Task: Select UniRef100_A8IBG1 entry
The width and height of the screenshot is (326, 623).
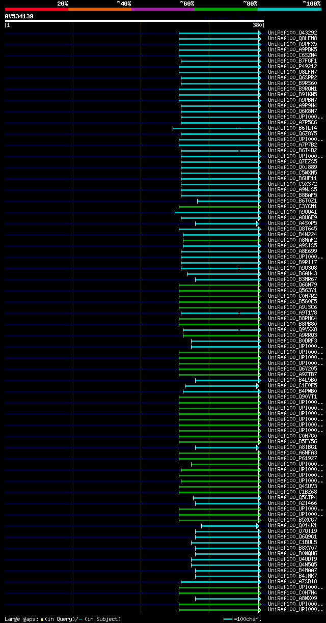Action: click(x=292, y=447)
